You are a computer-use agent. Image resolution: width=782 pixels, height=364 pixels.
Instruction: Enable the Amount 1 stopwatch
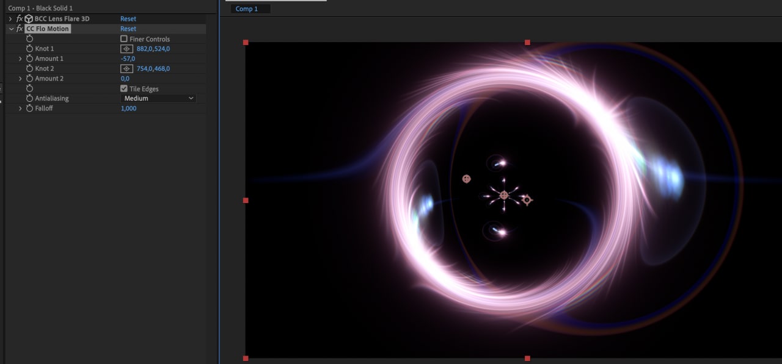(x=29, y=59)
